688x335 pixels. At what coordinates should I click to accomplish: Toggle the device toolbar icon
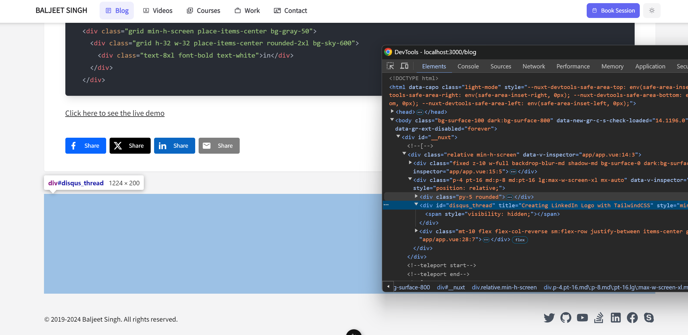point(404,66)
